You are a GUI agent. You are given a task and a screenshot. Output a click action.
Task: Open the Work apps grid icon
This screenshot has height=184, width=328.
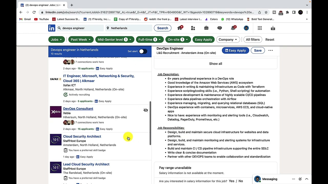[260, 28]
